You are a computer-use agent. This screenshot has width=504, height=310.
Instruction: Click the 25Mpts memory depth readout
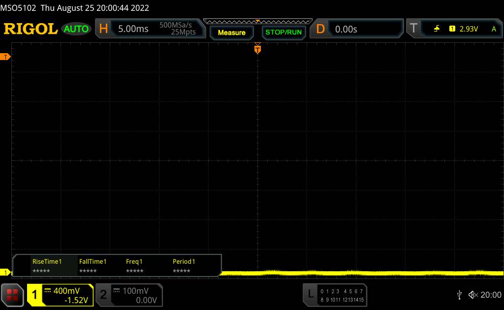click(183, 32)
